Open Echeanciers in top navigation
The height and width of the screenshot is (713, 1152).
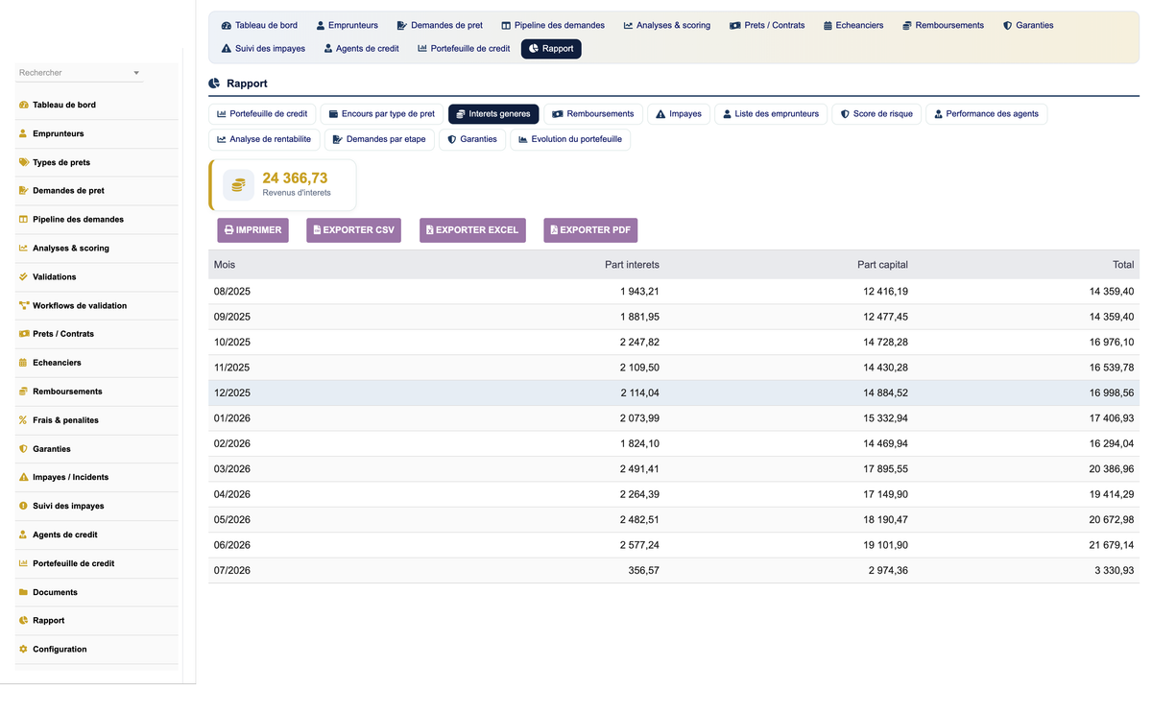coord(853,25)
